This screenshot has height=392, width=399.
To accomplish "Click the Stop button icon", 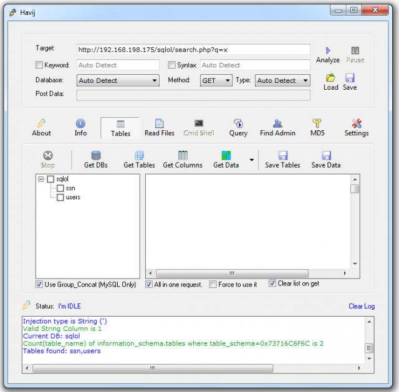I will pyautogui.click(x=48, y=155).
